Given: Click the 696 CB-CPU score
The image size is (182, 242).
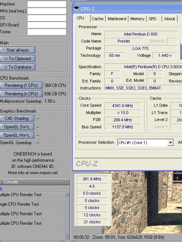Looking at the screenshot, I should 55,93.
